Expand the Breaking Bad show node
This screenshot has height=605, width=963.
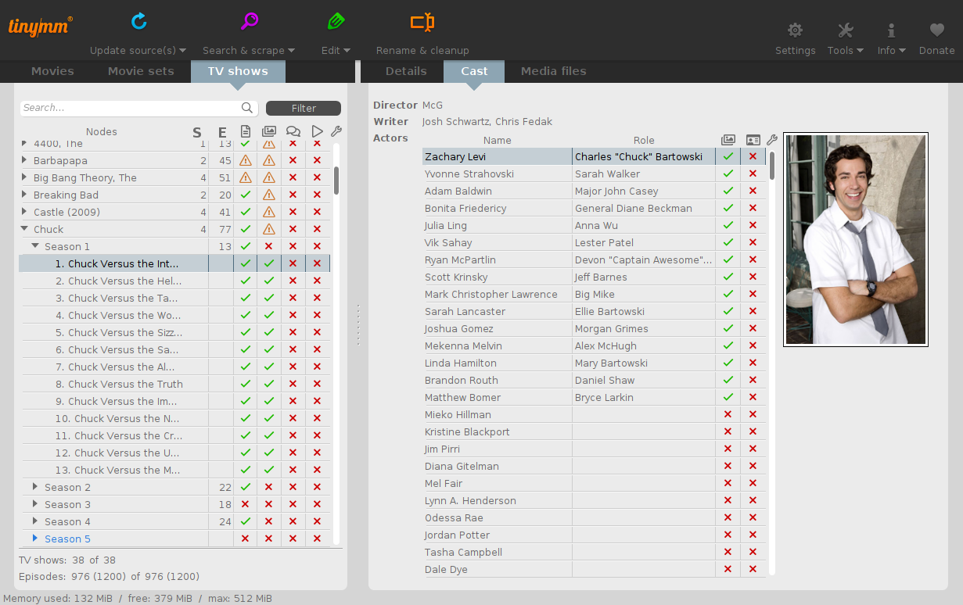coord(24,195)
